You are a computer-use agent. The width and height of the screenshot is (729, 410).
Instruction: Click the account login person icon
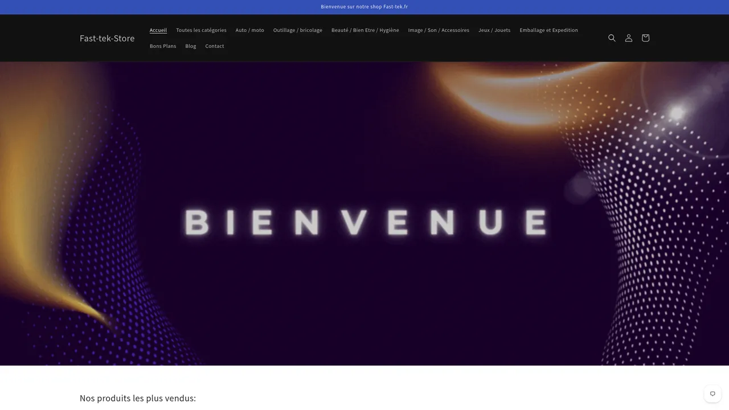[x=629, y=38]
